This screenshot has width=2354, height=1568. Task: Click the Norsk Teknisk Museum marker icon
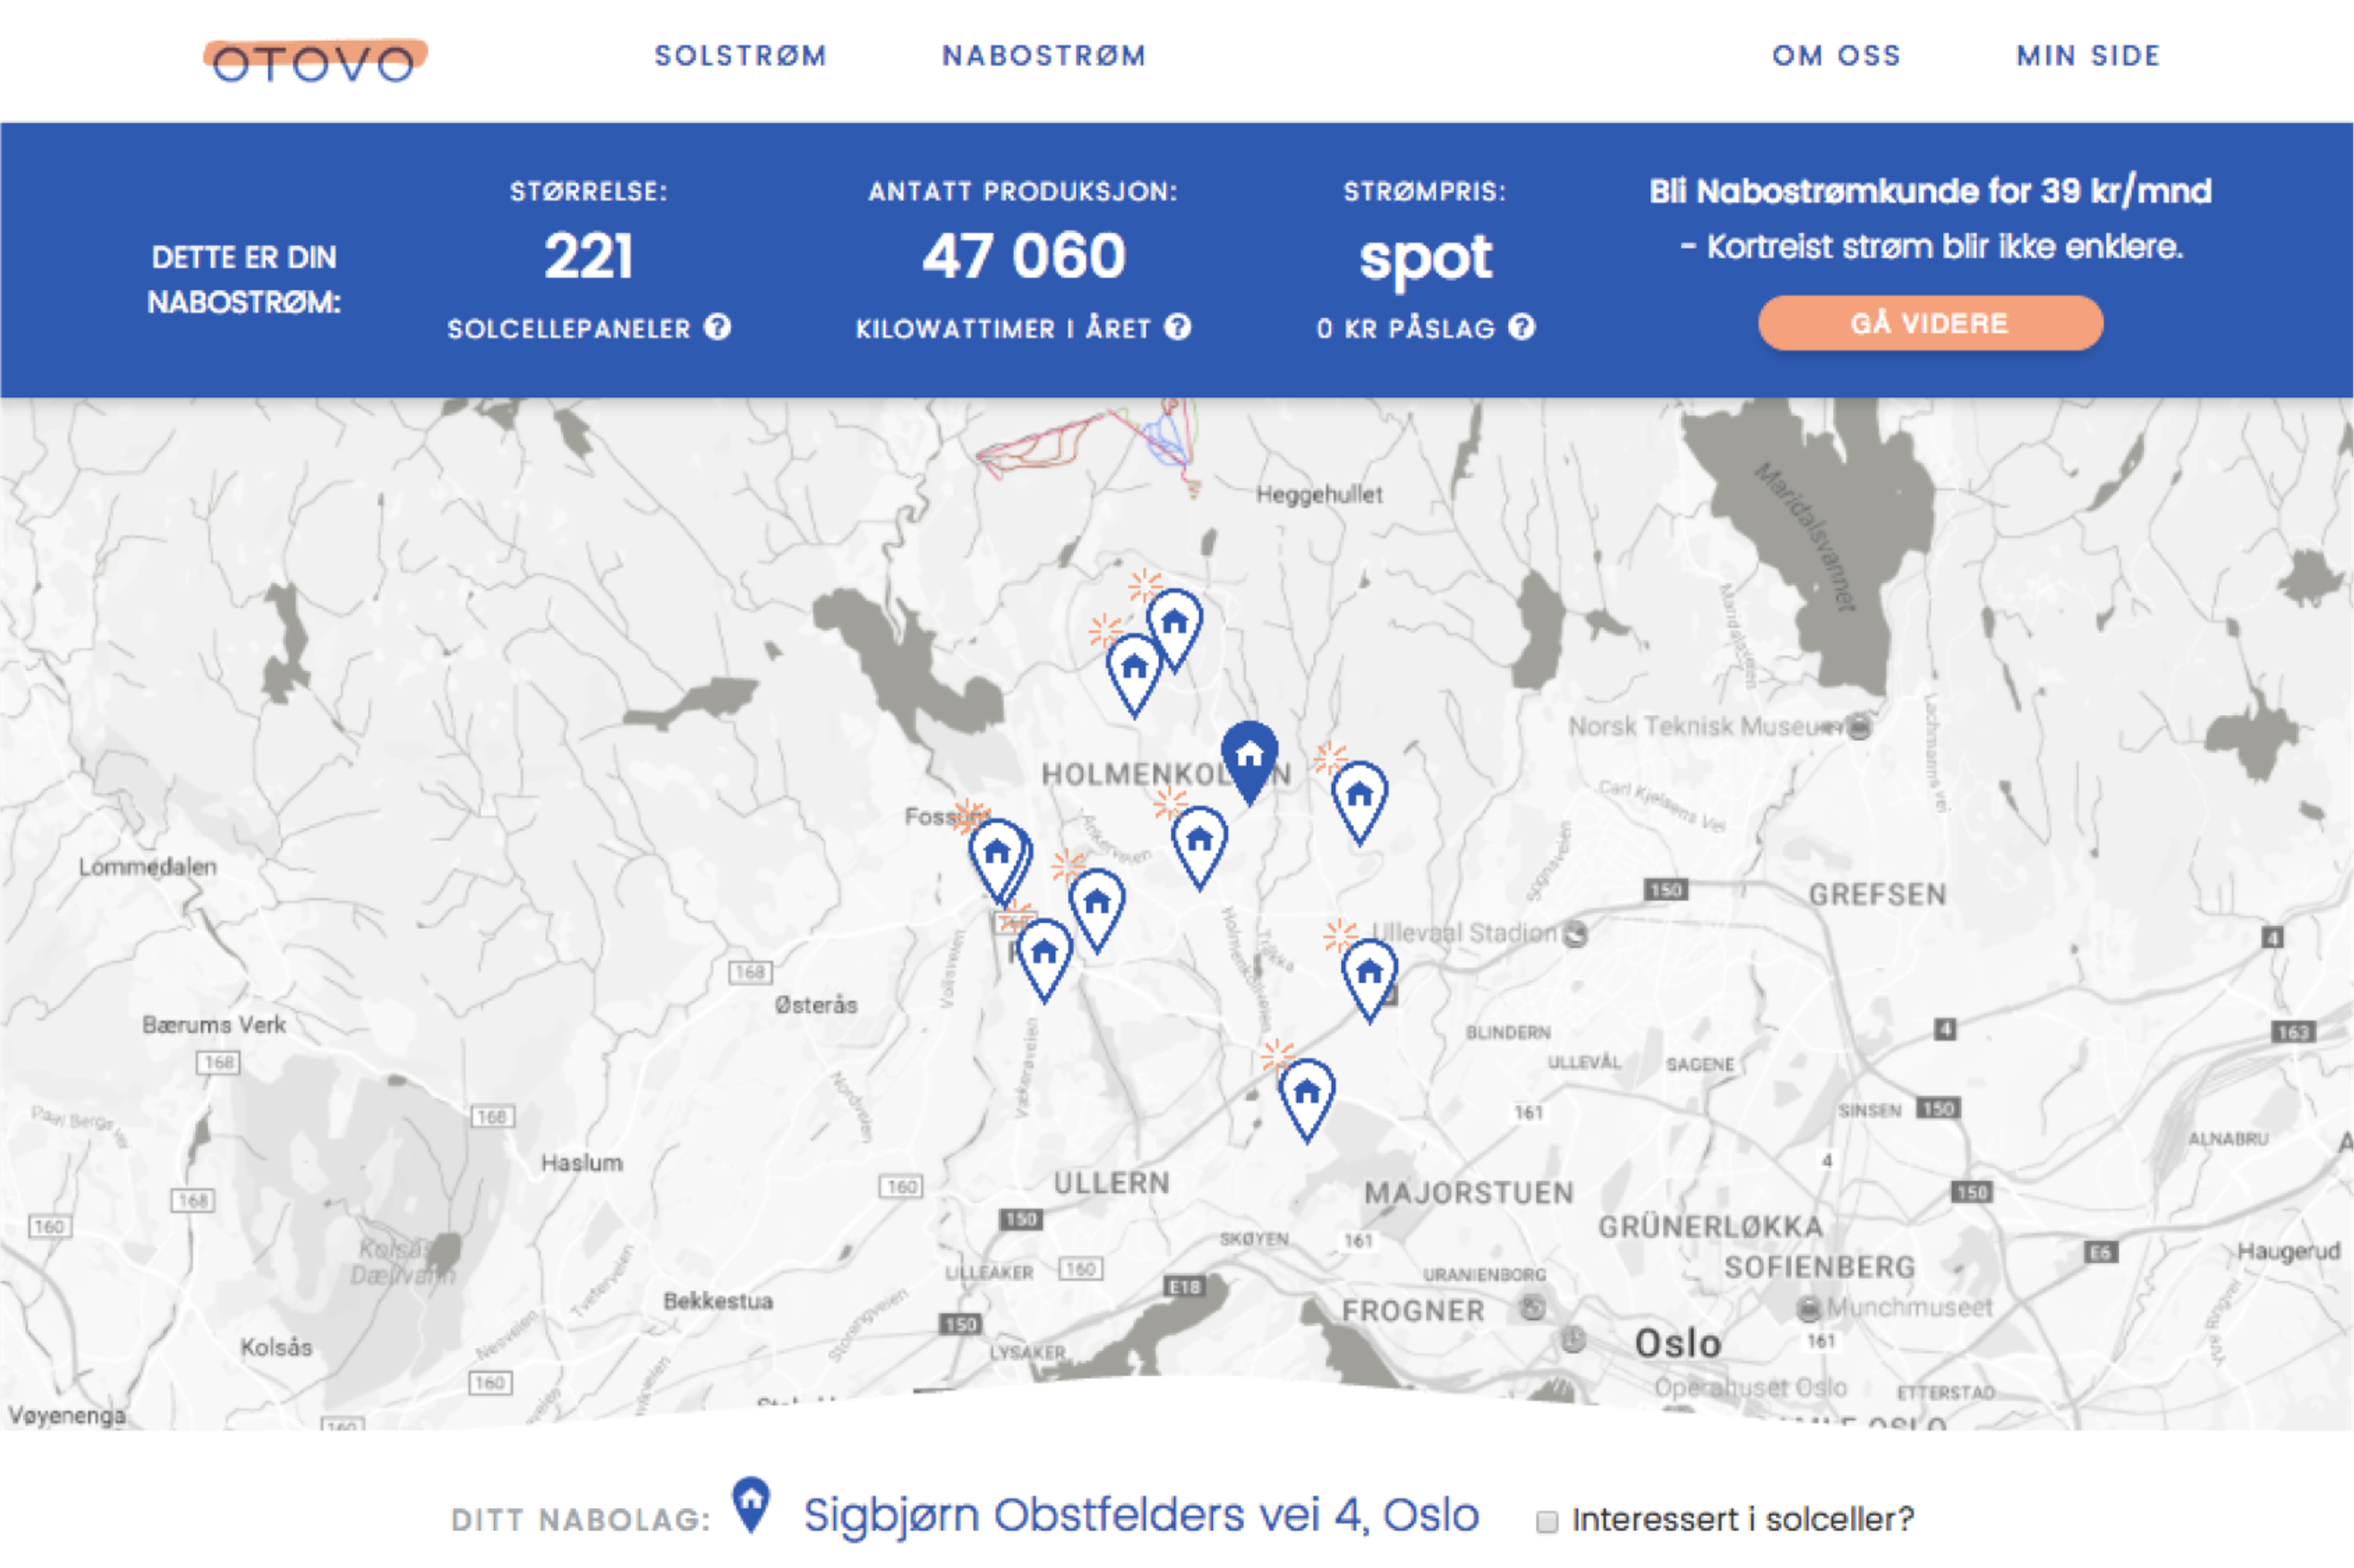1858,726
